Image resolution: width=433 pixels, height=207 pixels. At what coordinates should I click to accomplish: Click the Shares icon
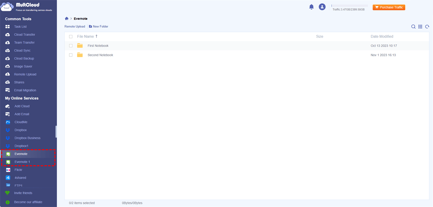(8, 82)
